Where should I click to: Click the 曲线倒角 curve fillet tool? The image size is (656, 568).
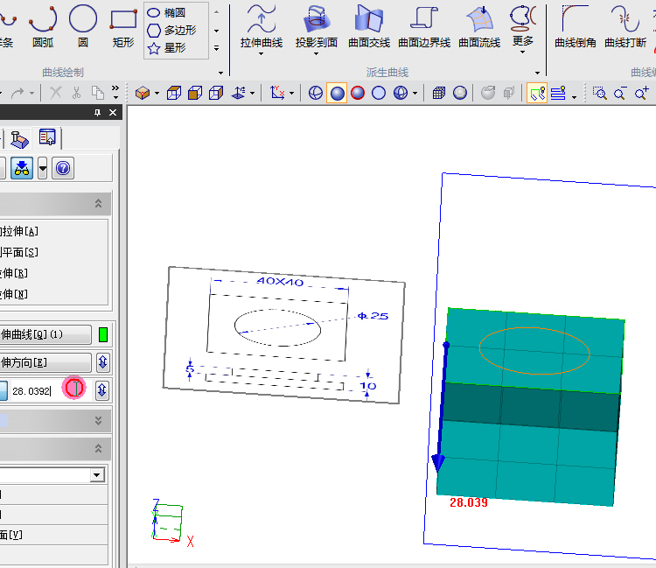click(x=576, y=26)
